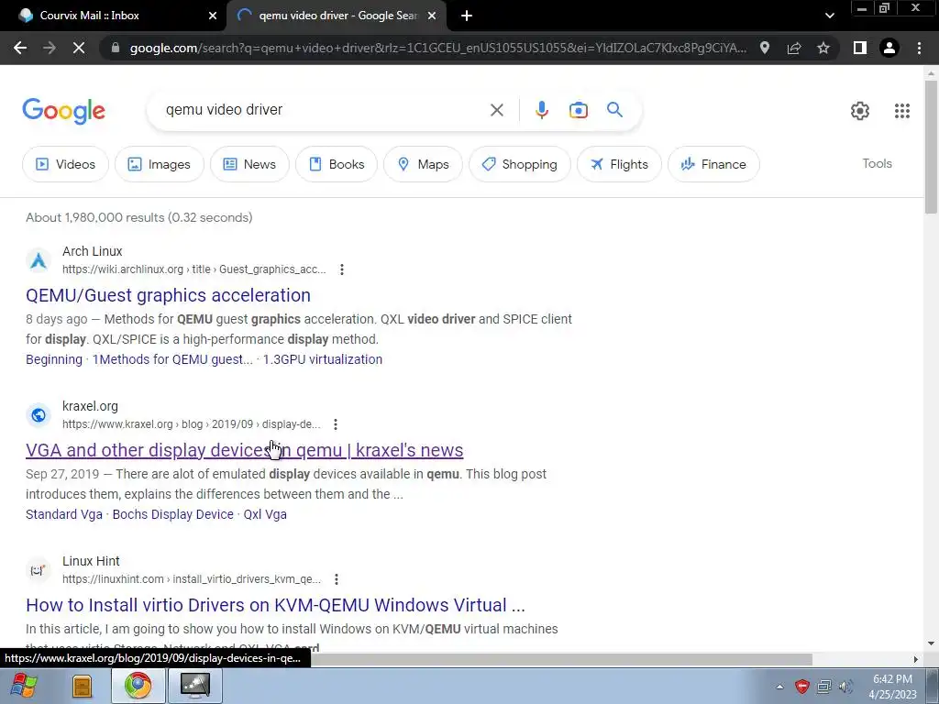Screen dimensions: 939x704
Task: Stop loading the page
Action: [79, 48]
